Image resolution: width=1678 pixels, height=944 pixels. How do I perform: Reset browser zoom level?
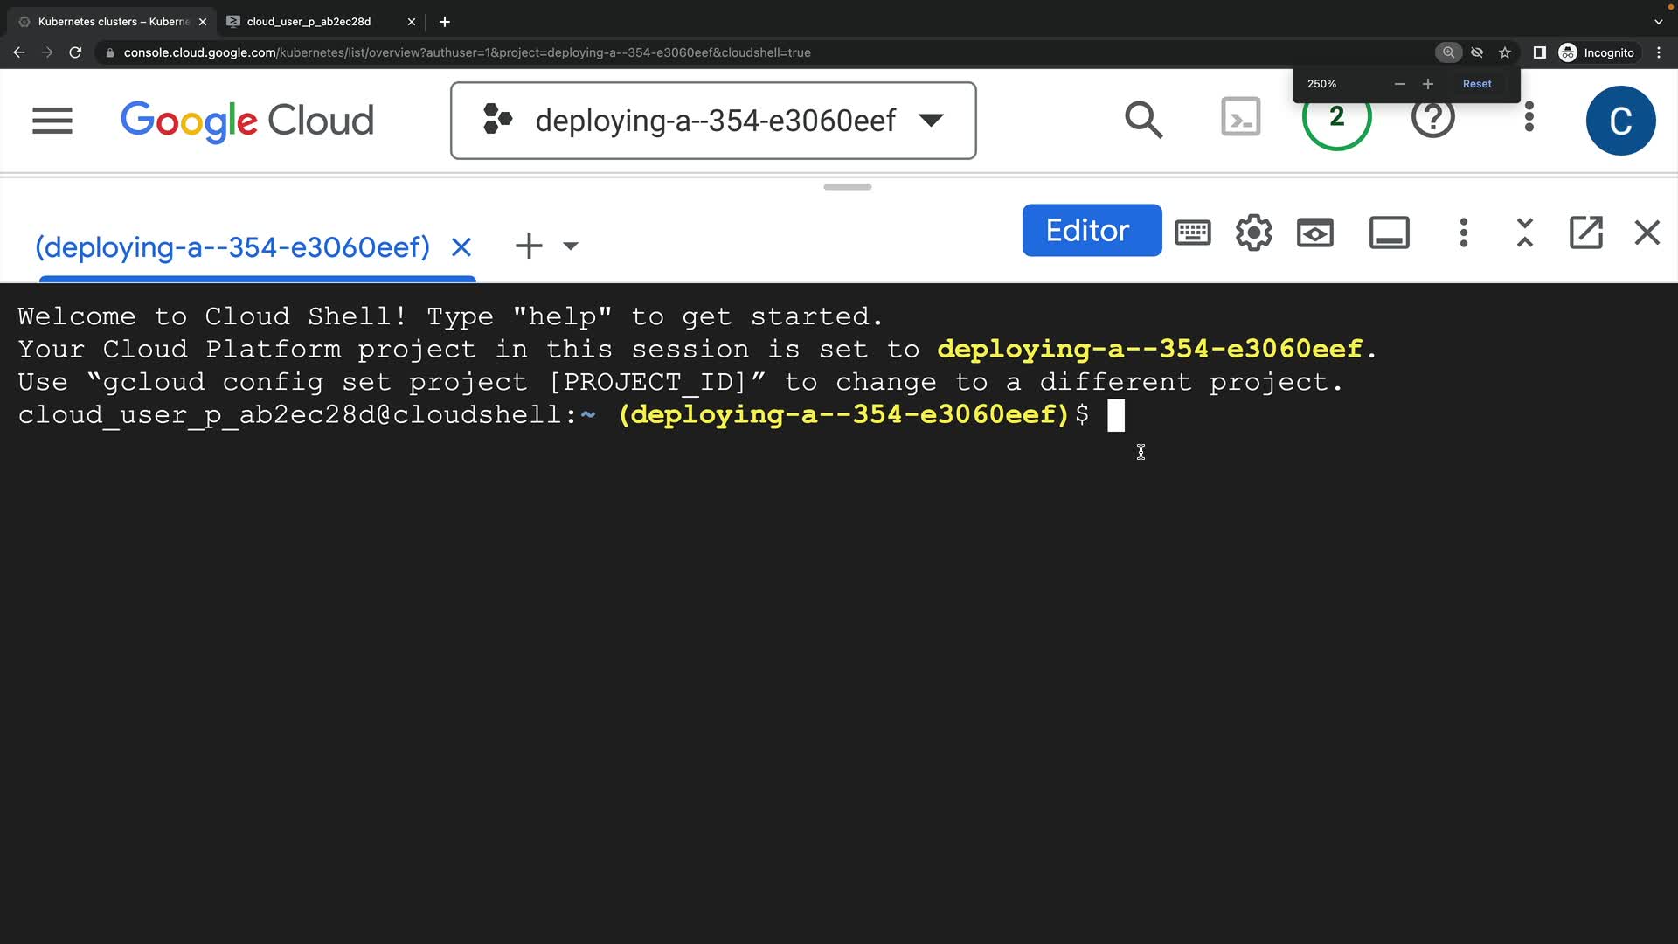[x=1476, y=84]
